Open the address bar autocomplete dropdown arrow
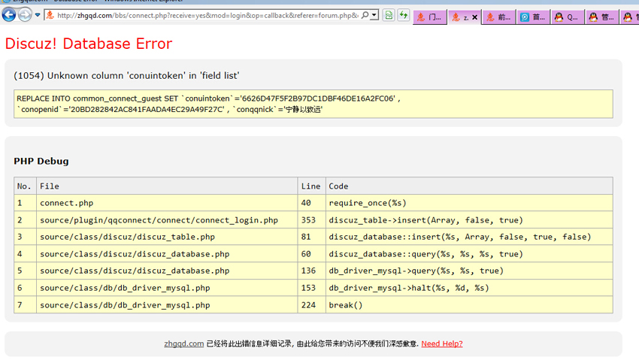Screen dimensions: 639x360 [x=374, y=15]
